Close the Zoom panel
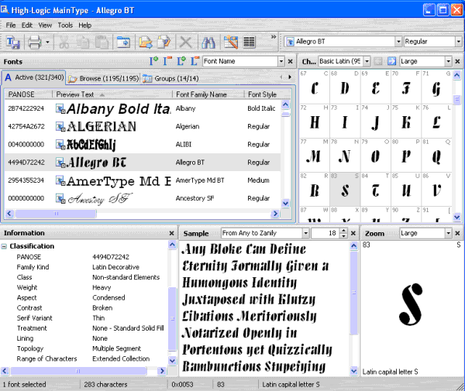The width and height of the screenshot is (465, 391). [x=457, y=233]
